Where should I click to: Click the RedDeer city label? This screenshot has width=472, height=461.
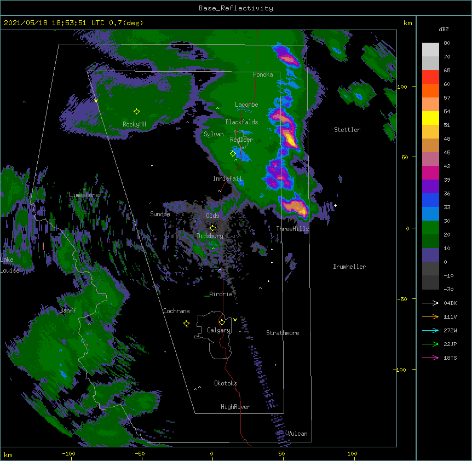coord(241,140)
